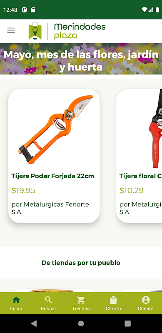Open the partially visible store card below
Screen dimensions: 162x333
click(53, 291)
